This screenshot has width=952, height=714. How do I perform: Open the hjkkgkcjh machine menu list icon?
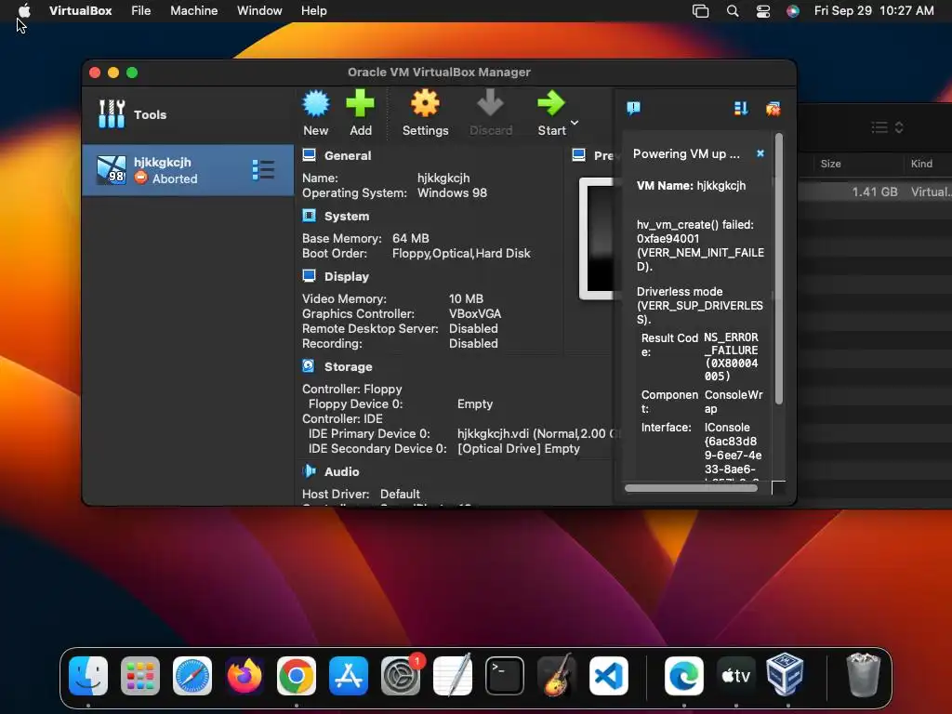[263, 170]
